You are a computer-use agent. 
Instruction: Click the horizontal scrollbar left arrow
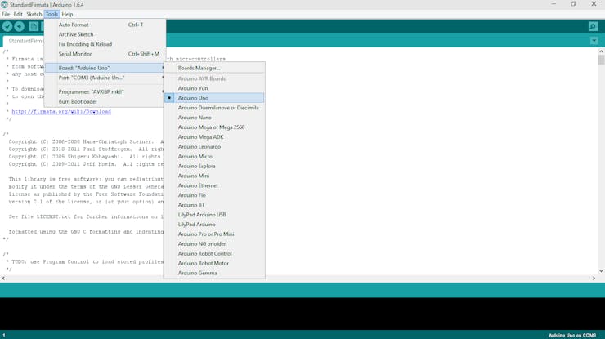pos(4,279)
